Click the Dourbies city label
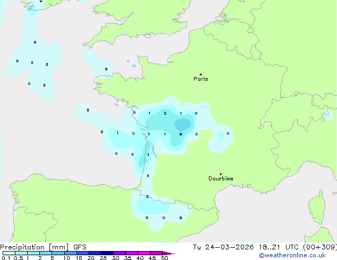The width and height of the screenshot is (337, 260). click(x=221, y=178)
